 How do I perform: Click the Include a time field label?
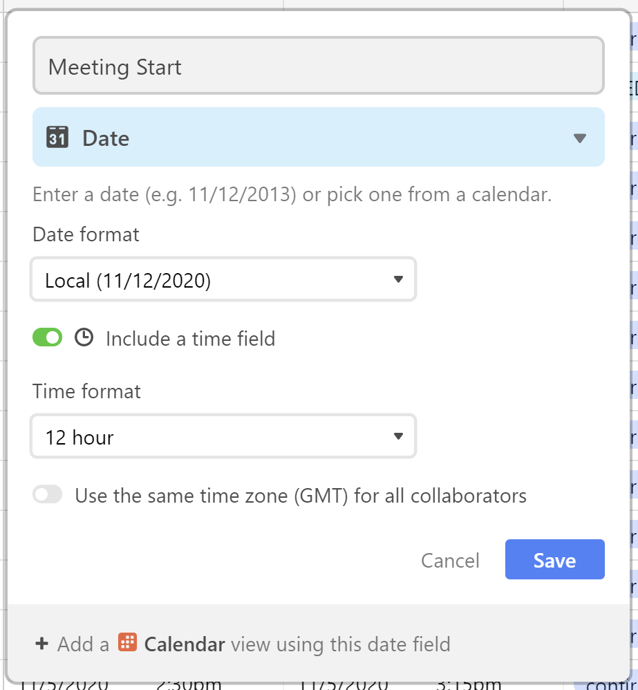pyautogui.click(x=191, y=339)
